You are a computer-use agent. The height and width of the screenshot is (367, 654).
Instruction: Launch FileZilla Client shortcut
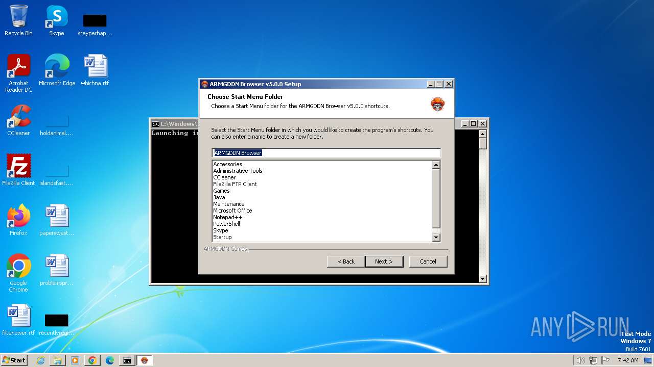coord(18,170)
